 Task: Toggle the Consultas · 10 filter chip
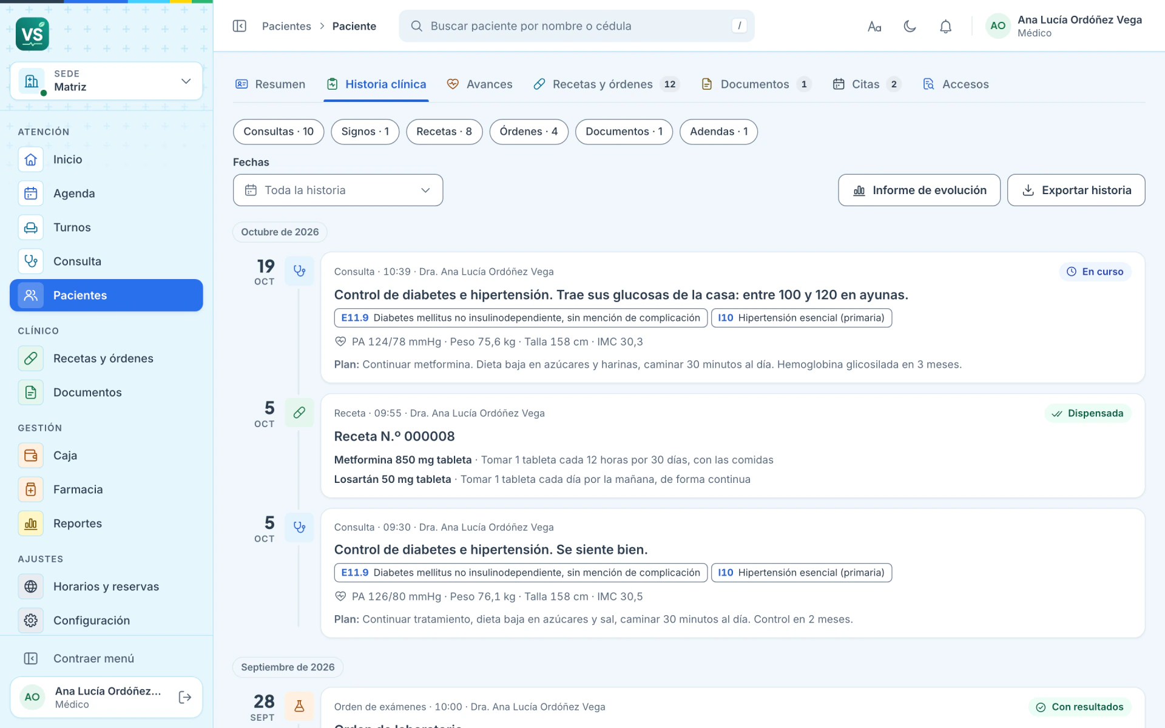pyautogui.click(x=279, y=132)
